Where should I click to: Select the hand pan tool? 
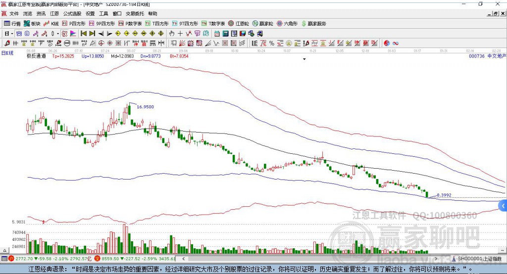click(x=172, y=34)
